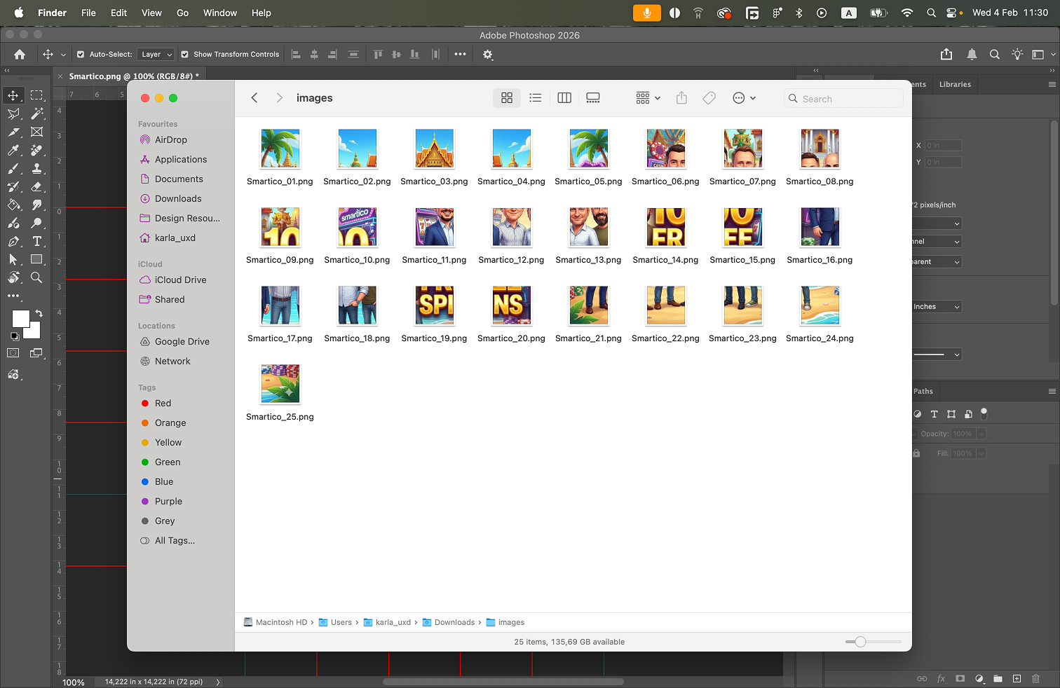
Task: Select the Type tool in Photoshop toolbar
Action: [x=37, y=241]
